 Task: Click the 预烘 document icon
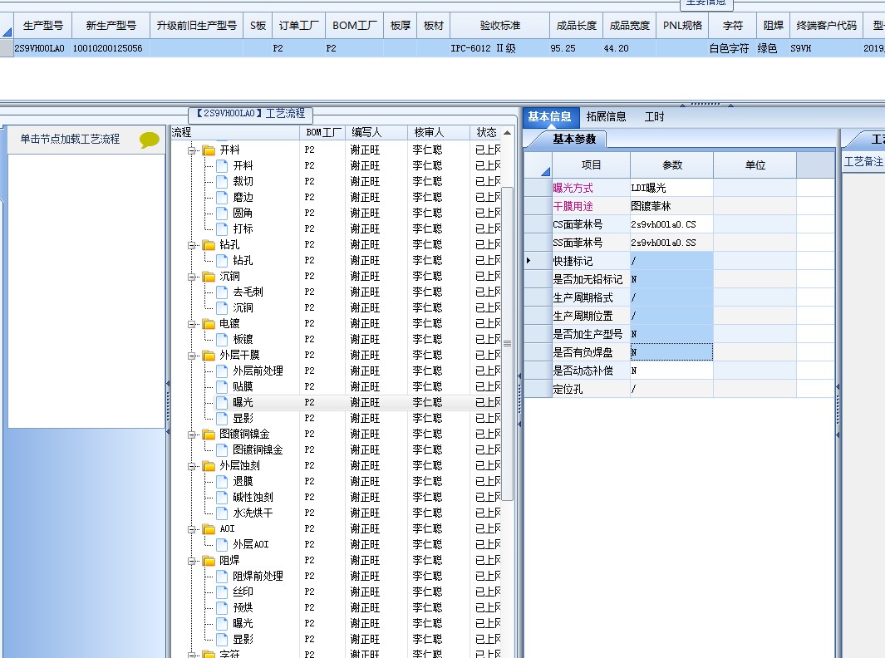tap(223, 608)
